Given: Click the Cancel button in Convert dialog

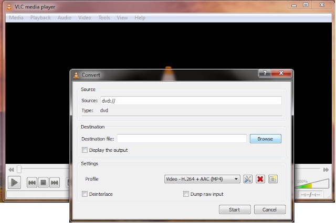Looking at the screenshot, I should tap(270, 209).
